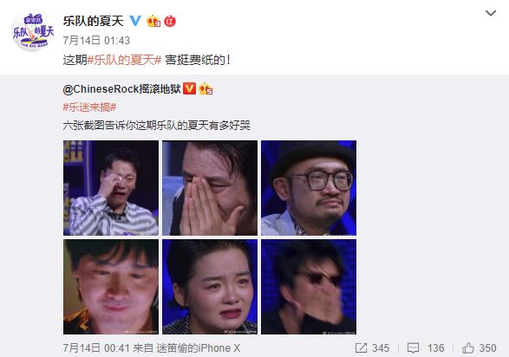Screen dimensions: 509x357
Task: Like the post with thumbs-up icon
Action: click(x=468, y=348)
